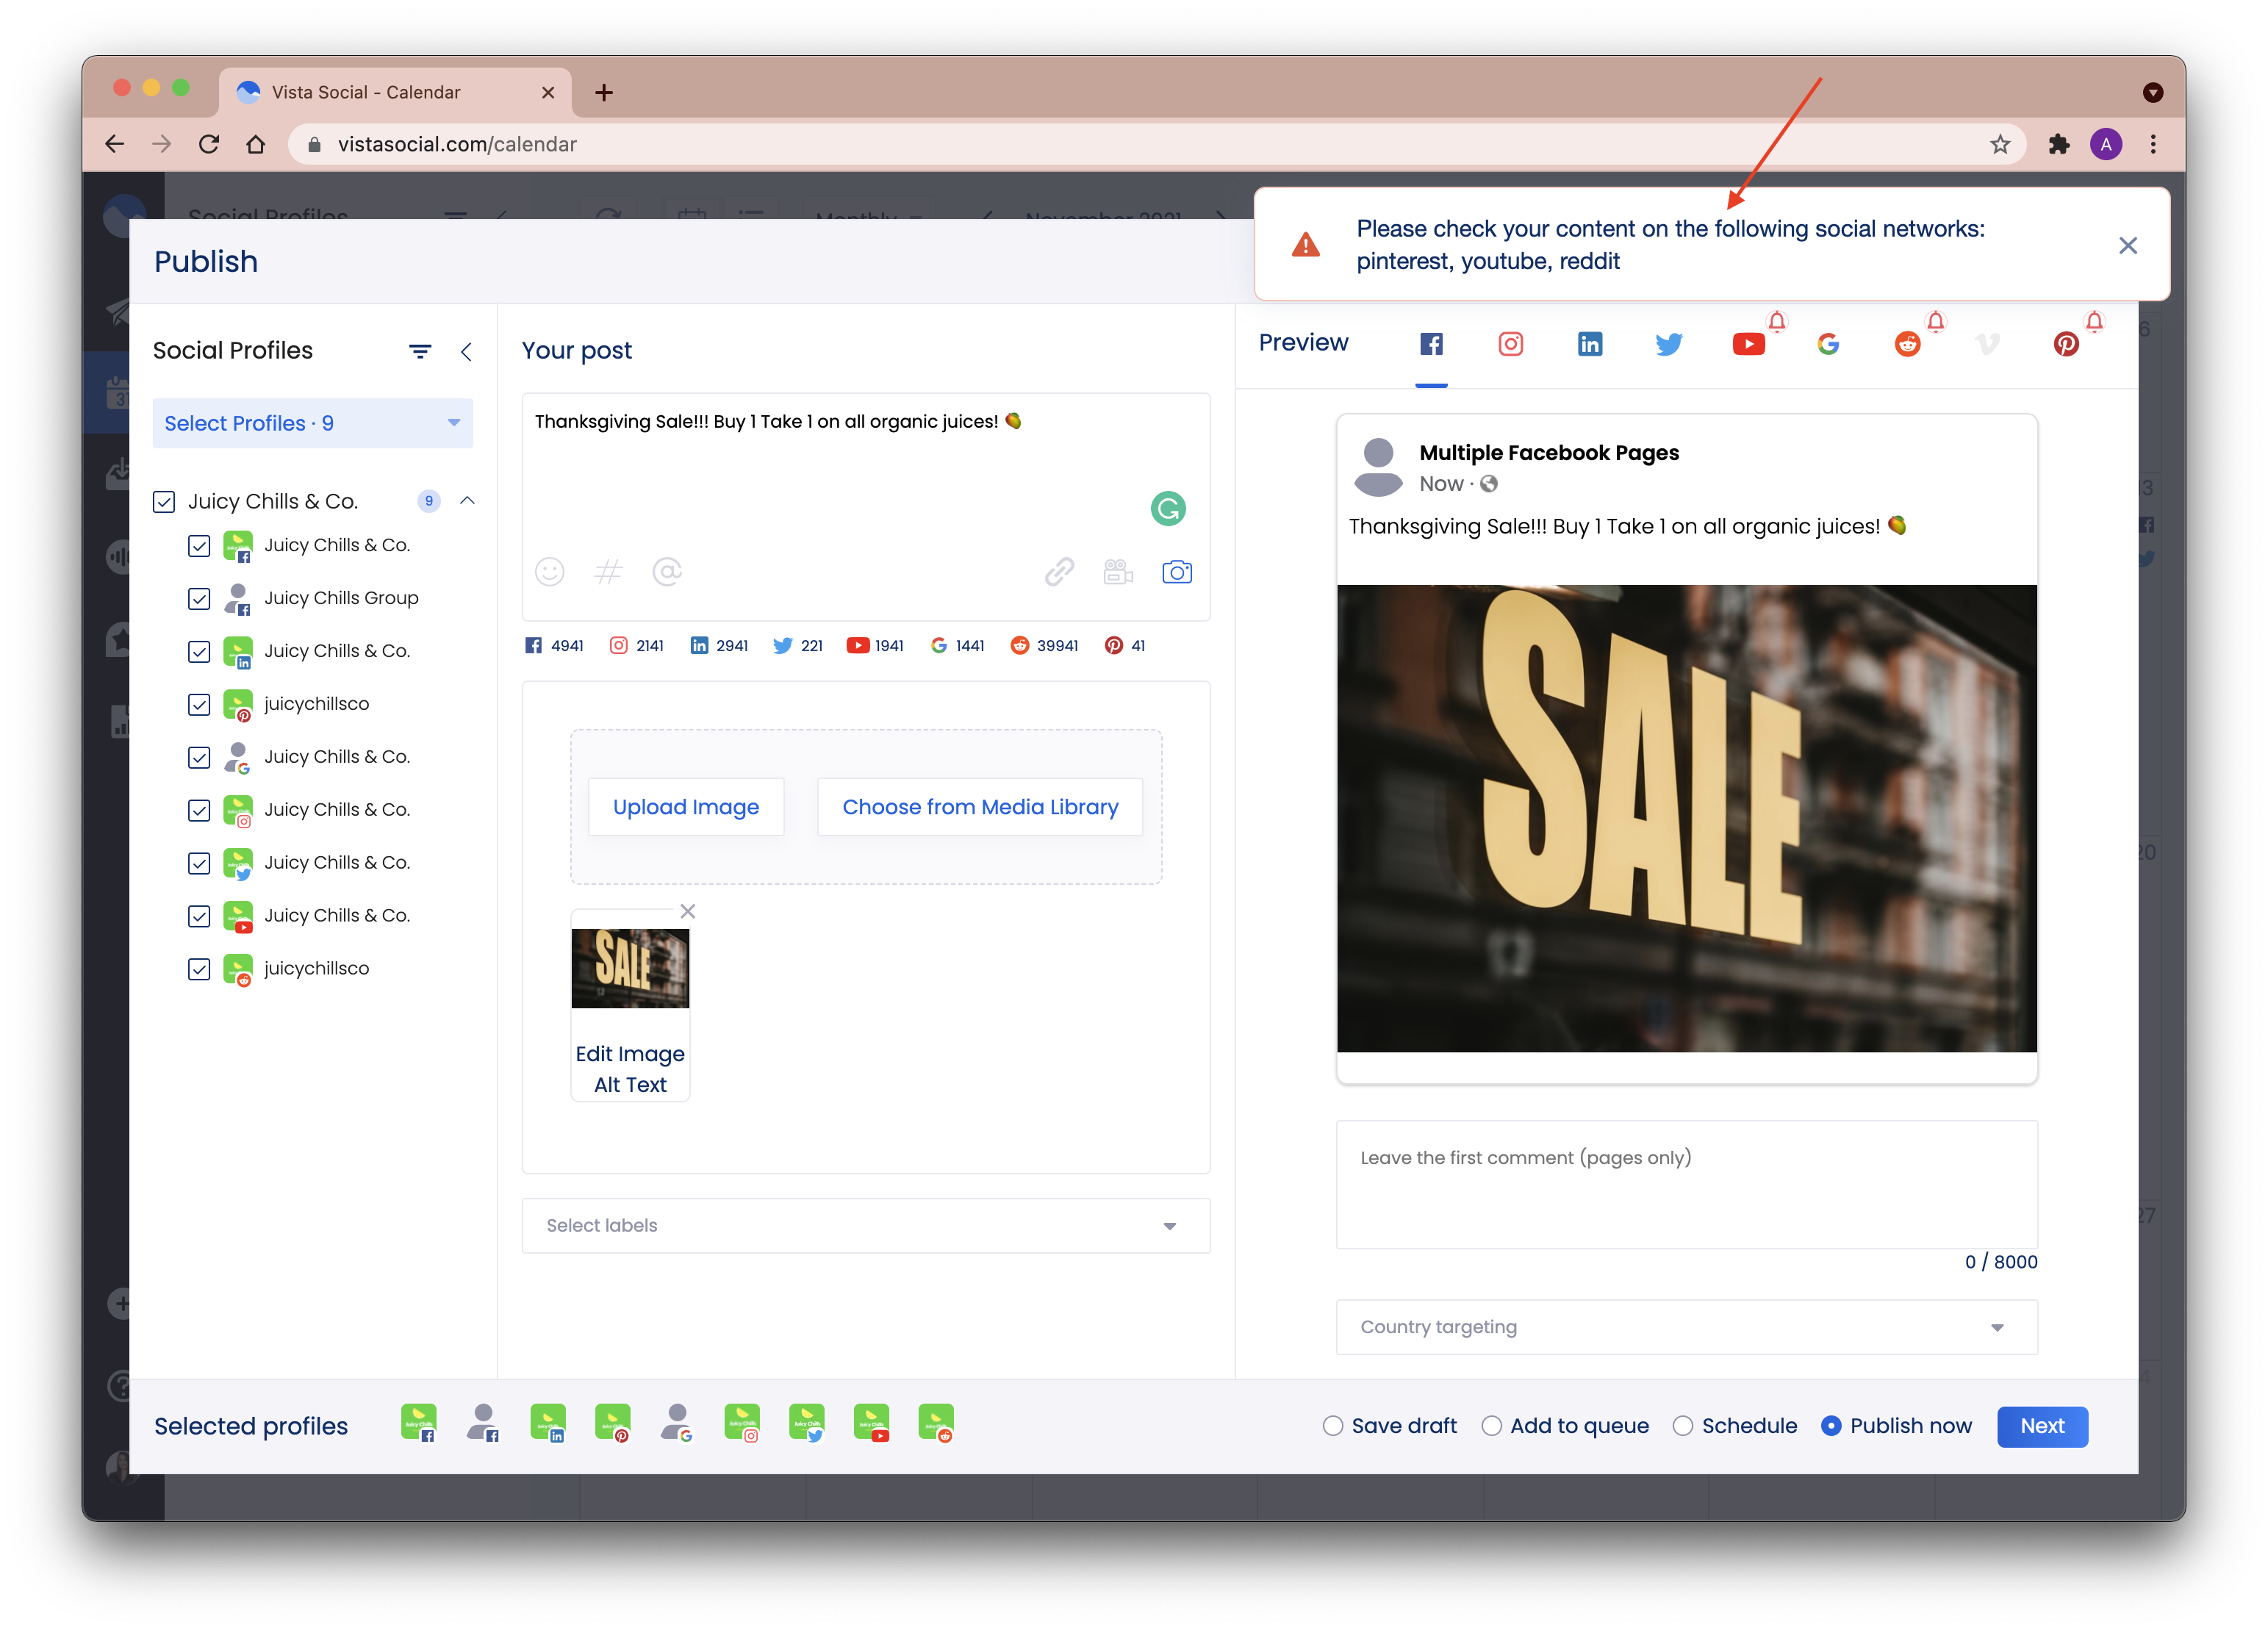Select the Schedule option
This screenshot has width=2268, height=1630.
tap(1734, 1426)
